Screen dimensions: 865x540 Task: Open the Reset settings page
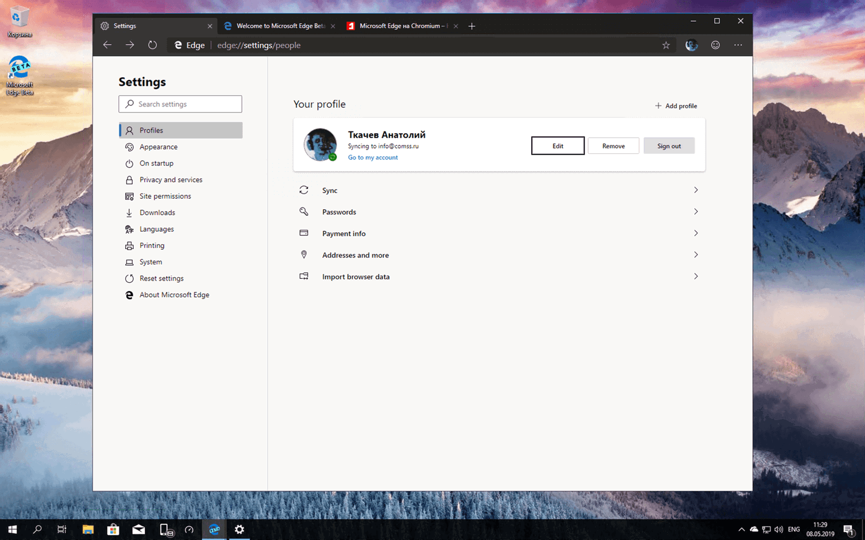(x=180, y=278)
